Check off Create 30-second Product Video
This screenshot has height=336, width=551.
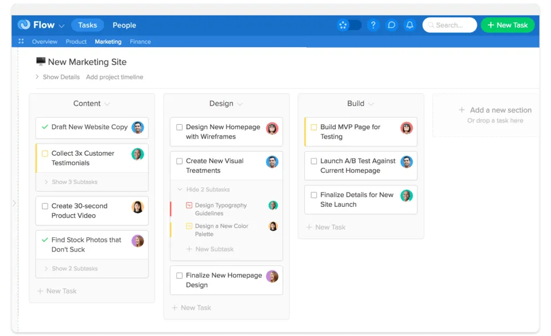click(x=45, y=206)
